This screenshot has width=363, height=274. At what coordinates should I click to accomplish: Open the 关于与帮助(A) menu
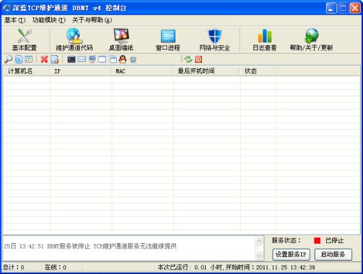(92, 20)
